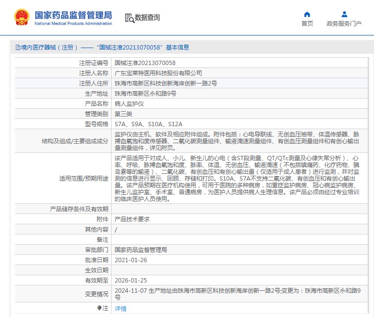Open the 数据查询 section

tap(147, 18)
